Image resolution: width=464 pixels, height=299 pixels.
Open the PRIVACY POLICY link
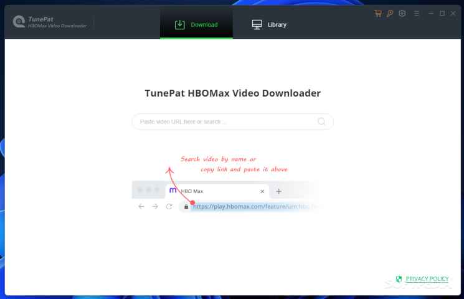427,279
